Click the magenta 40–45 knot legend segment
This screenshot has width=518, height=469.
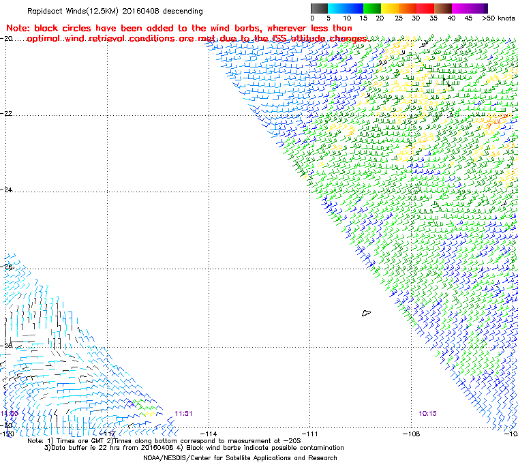tap(461, 8)
